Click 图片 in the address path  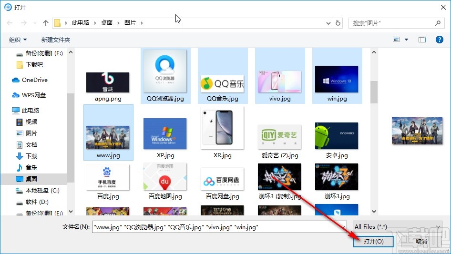pos(130,23)
